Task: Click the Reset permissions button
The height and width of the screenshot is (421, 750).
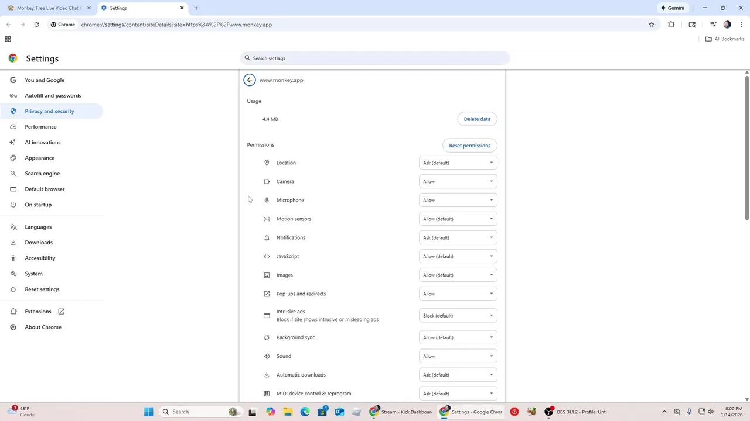Action: click(469, 146)
